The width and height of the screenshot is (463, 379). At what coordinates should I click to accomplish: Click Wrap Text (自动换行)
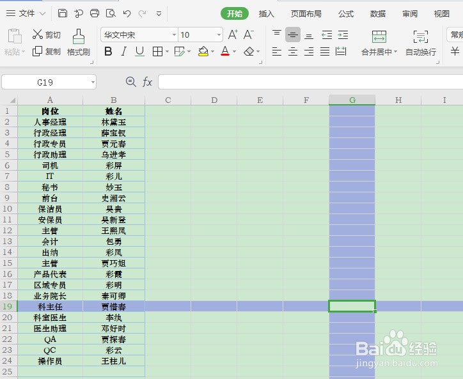click(421, 43)
